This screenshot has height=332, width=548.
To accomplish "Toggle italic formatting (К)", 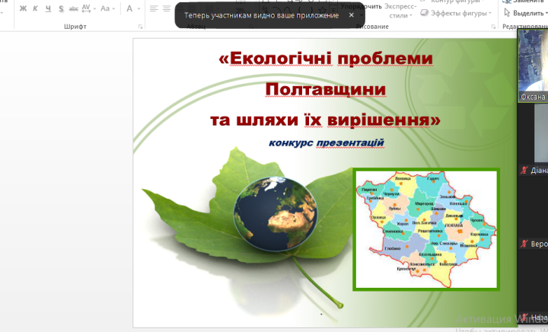I will (x=35, y=8).
